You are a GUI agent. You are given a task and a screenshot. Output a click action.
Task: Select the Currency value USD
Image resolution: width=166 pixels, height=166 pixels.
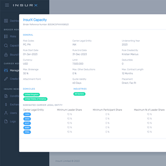point(25,64)
